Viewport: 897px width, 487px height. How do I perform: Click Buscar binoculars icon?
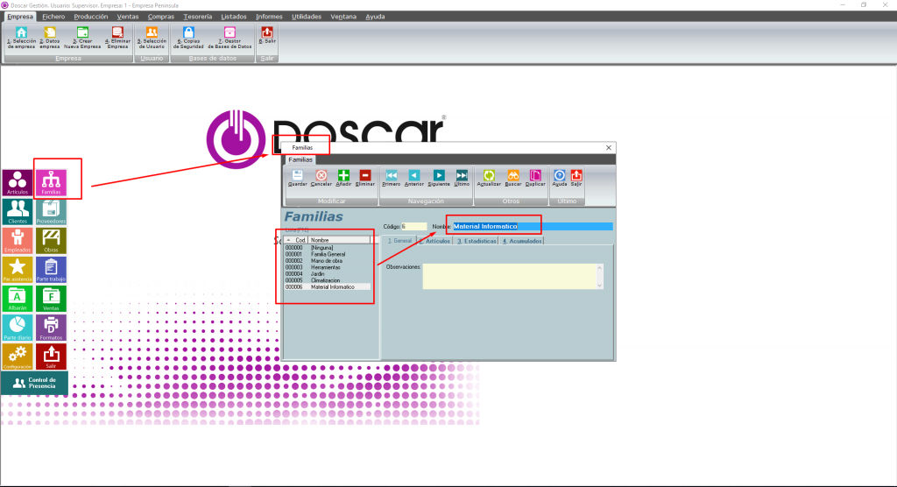(513, 178)
